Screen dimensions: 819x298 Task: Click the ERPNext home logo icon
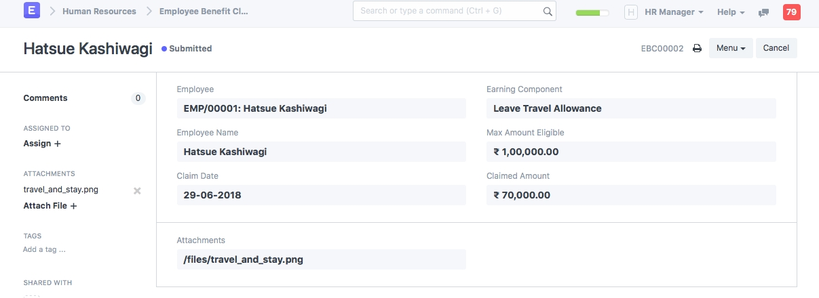point(31,12)
